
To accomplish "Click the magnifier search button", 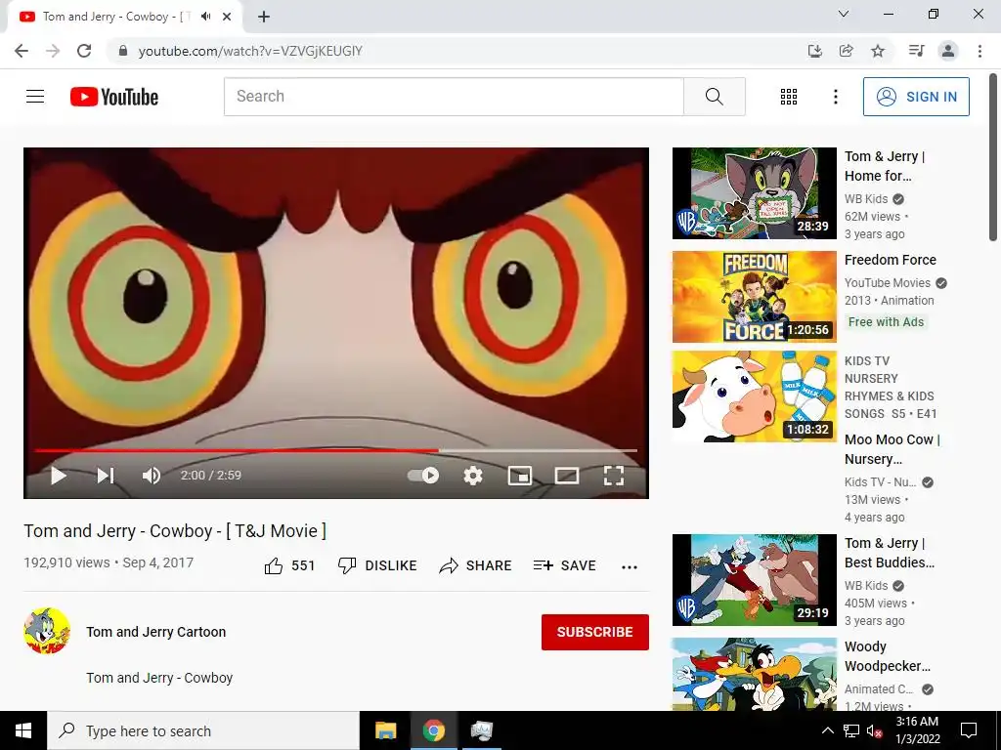I will click(715, 97).
